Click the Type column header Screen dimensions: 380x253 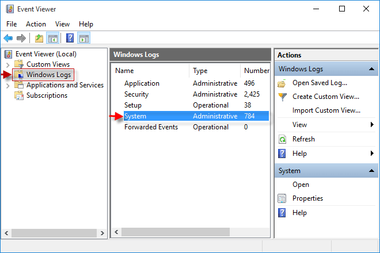click(x=200, y=71)
